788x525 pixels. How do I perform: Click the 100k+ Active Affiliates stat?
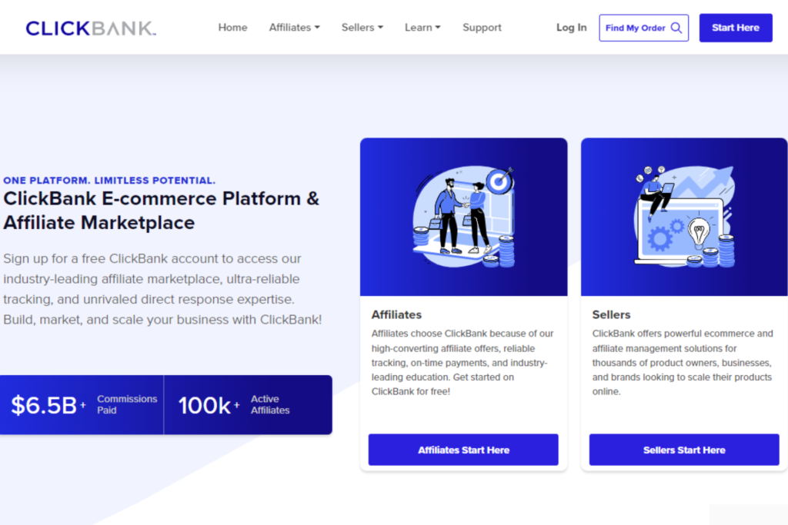[x=248, y=404]
